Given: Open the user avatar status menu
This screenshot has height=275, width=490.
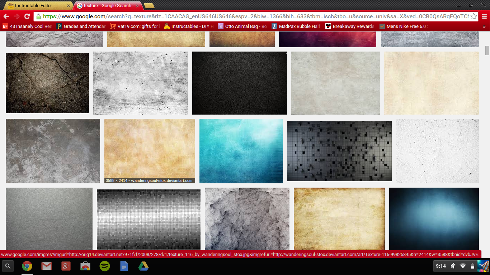Looking at the screenshot, I should coord(483,266).
